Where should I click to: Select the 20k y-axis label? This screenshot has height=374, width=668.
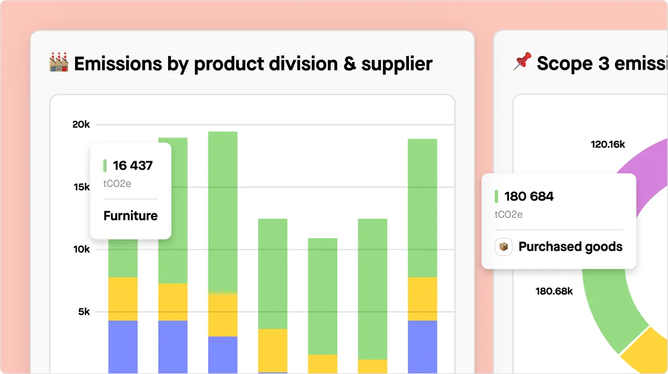coord(80,124)
